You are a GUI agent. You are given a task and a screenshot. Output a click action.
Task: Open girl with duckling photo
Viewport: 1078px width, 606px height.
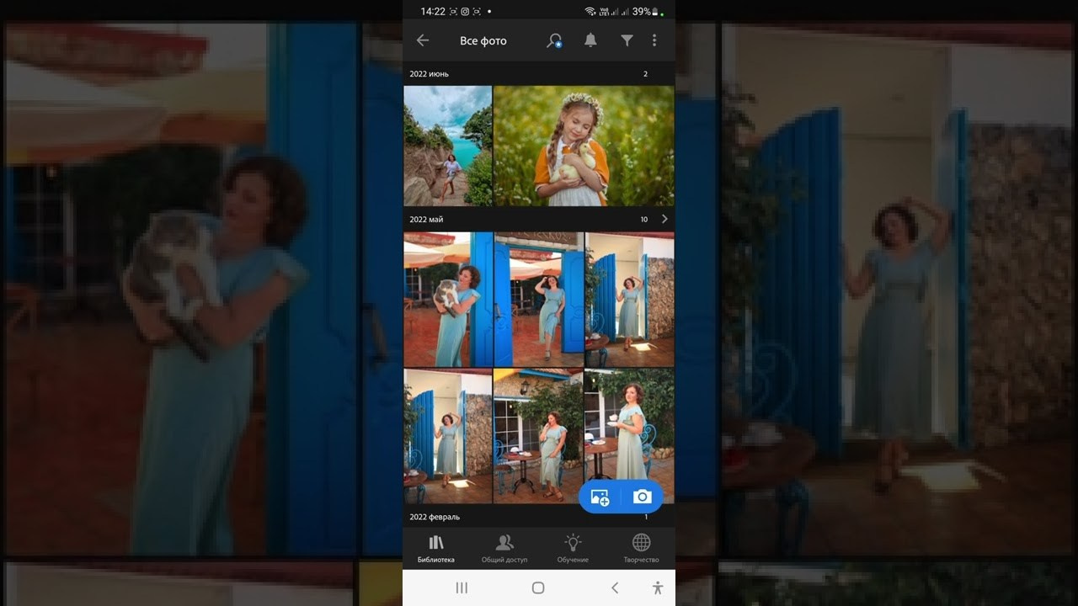pos(583,146)
